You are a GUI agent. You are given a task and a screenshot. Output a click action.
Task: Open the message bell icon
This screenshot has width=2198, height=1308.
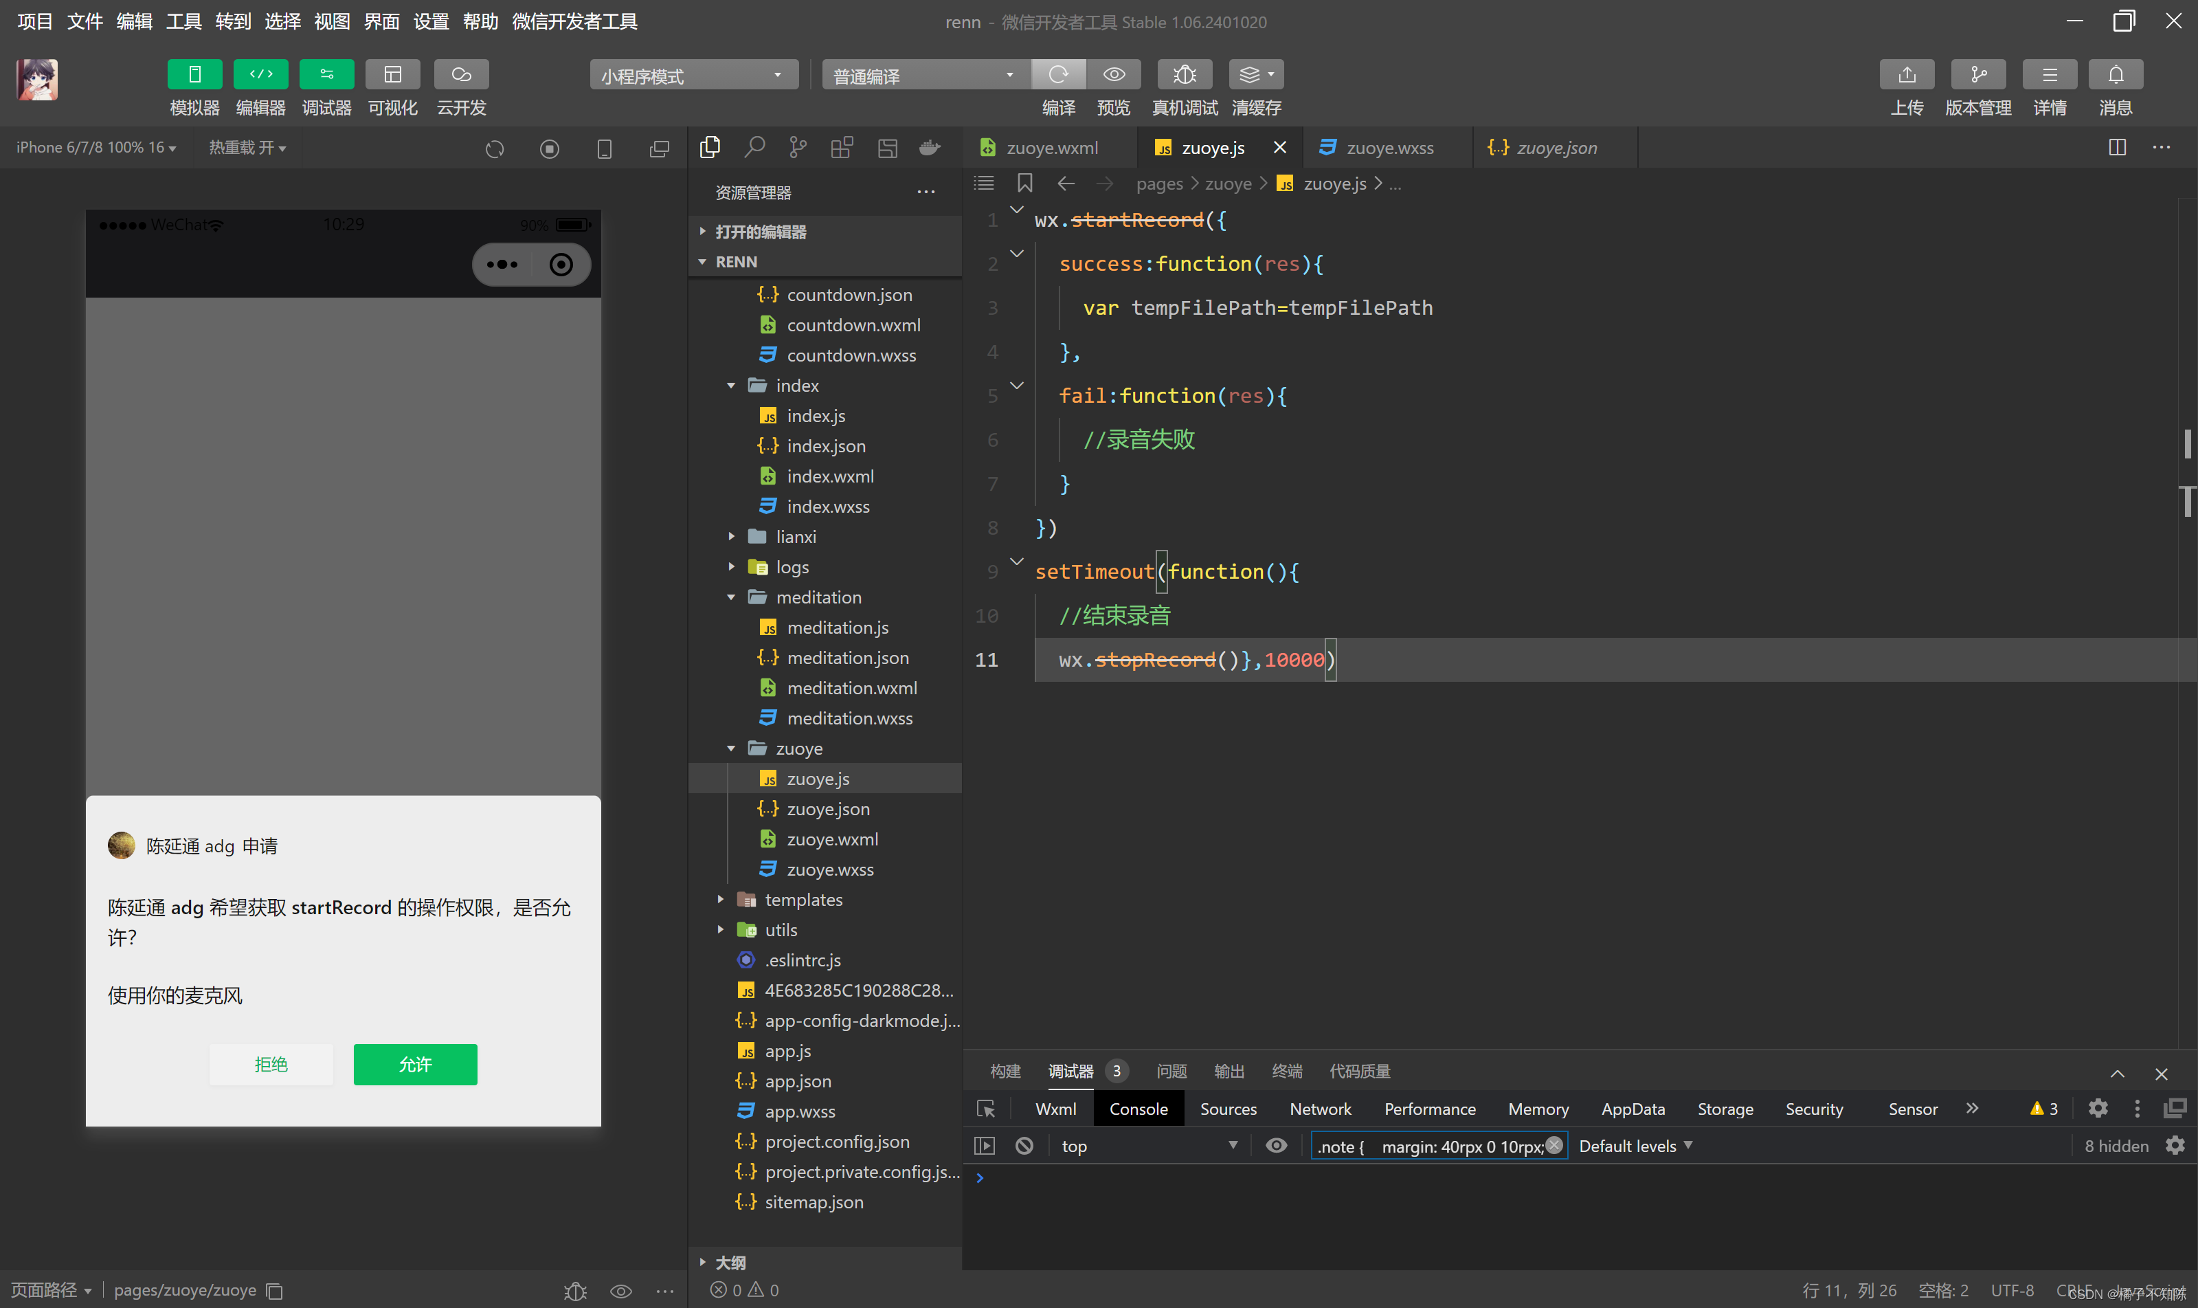(x=2115, y=75)
